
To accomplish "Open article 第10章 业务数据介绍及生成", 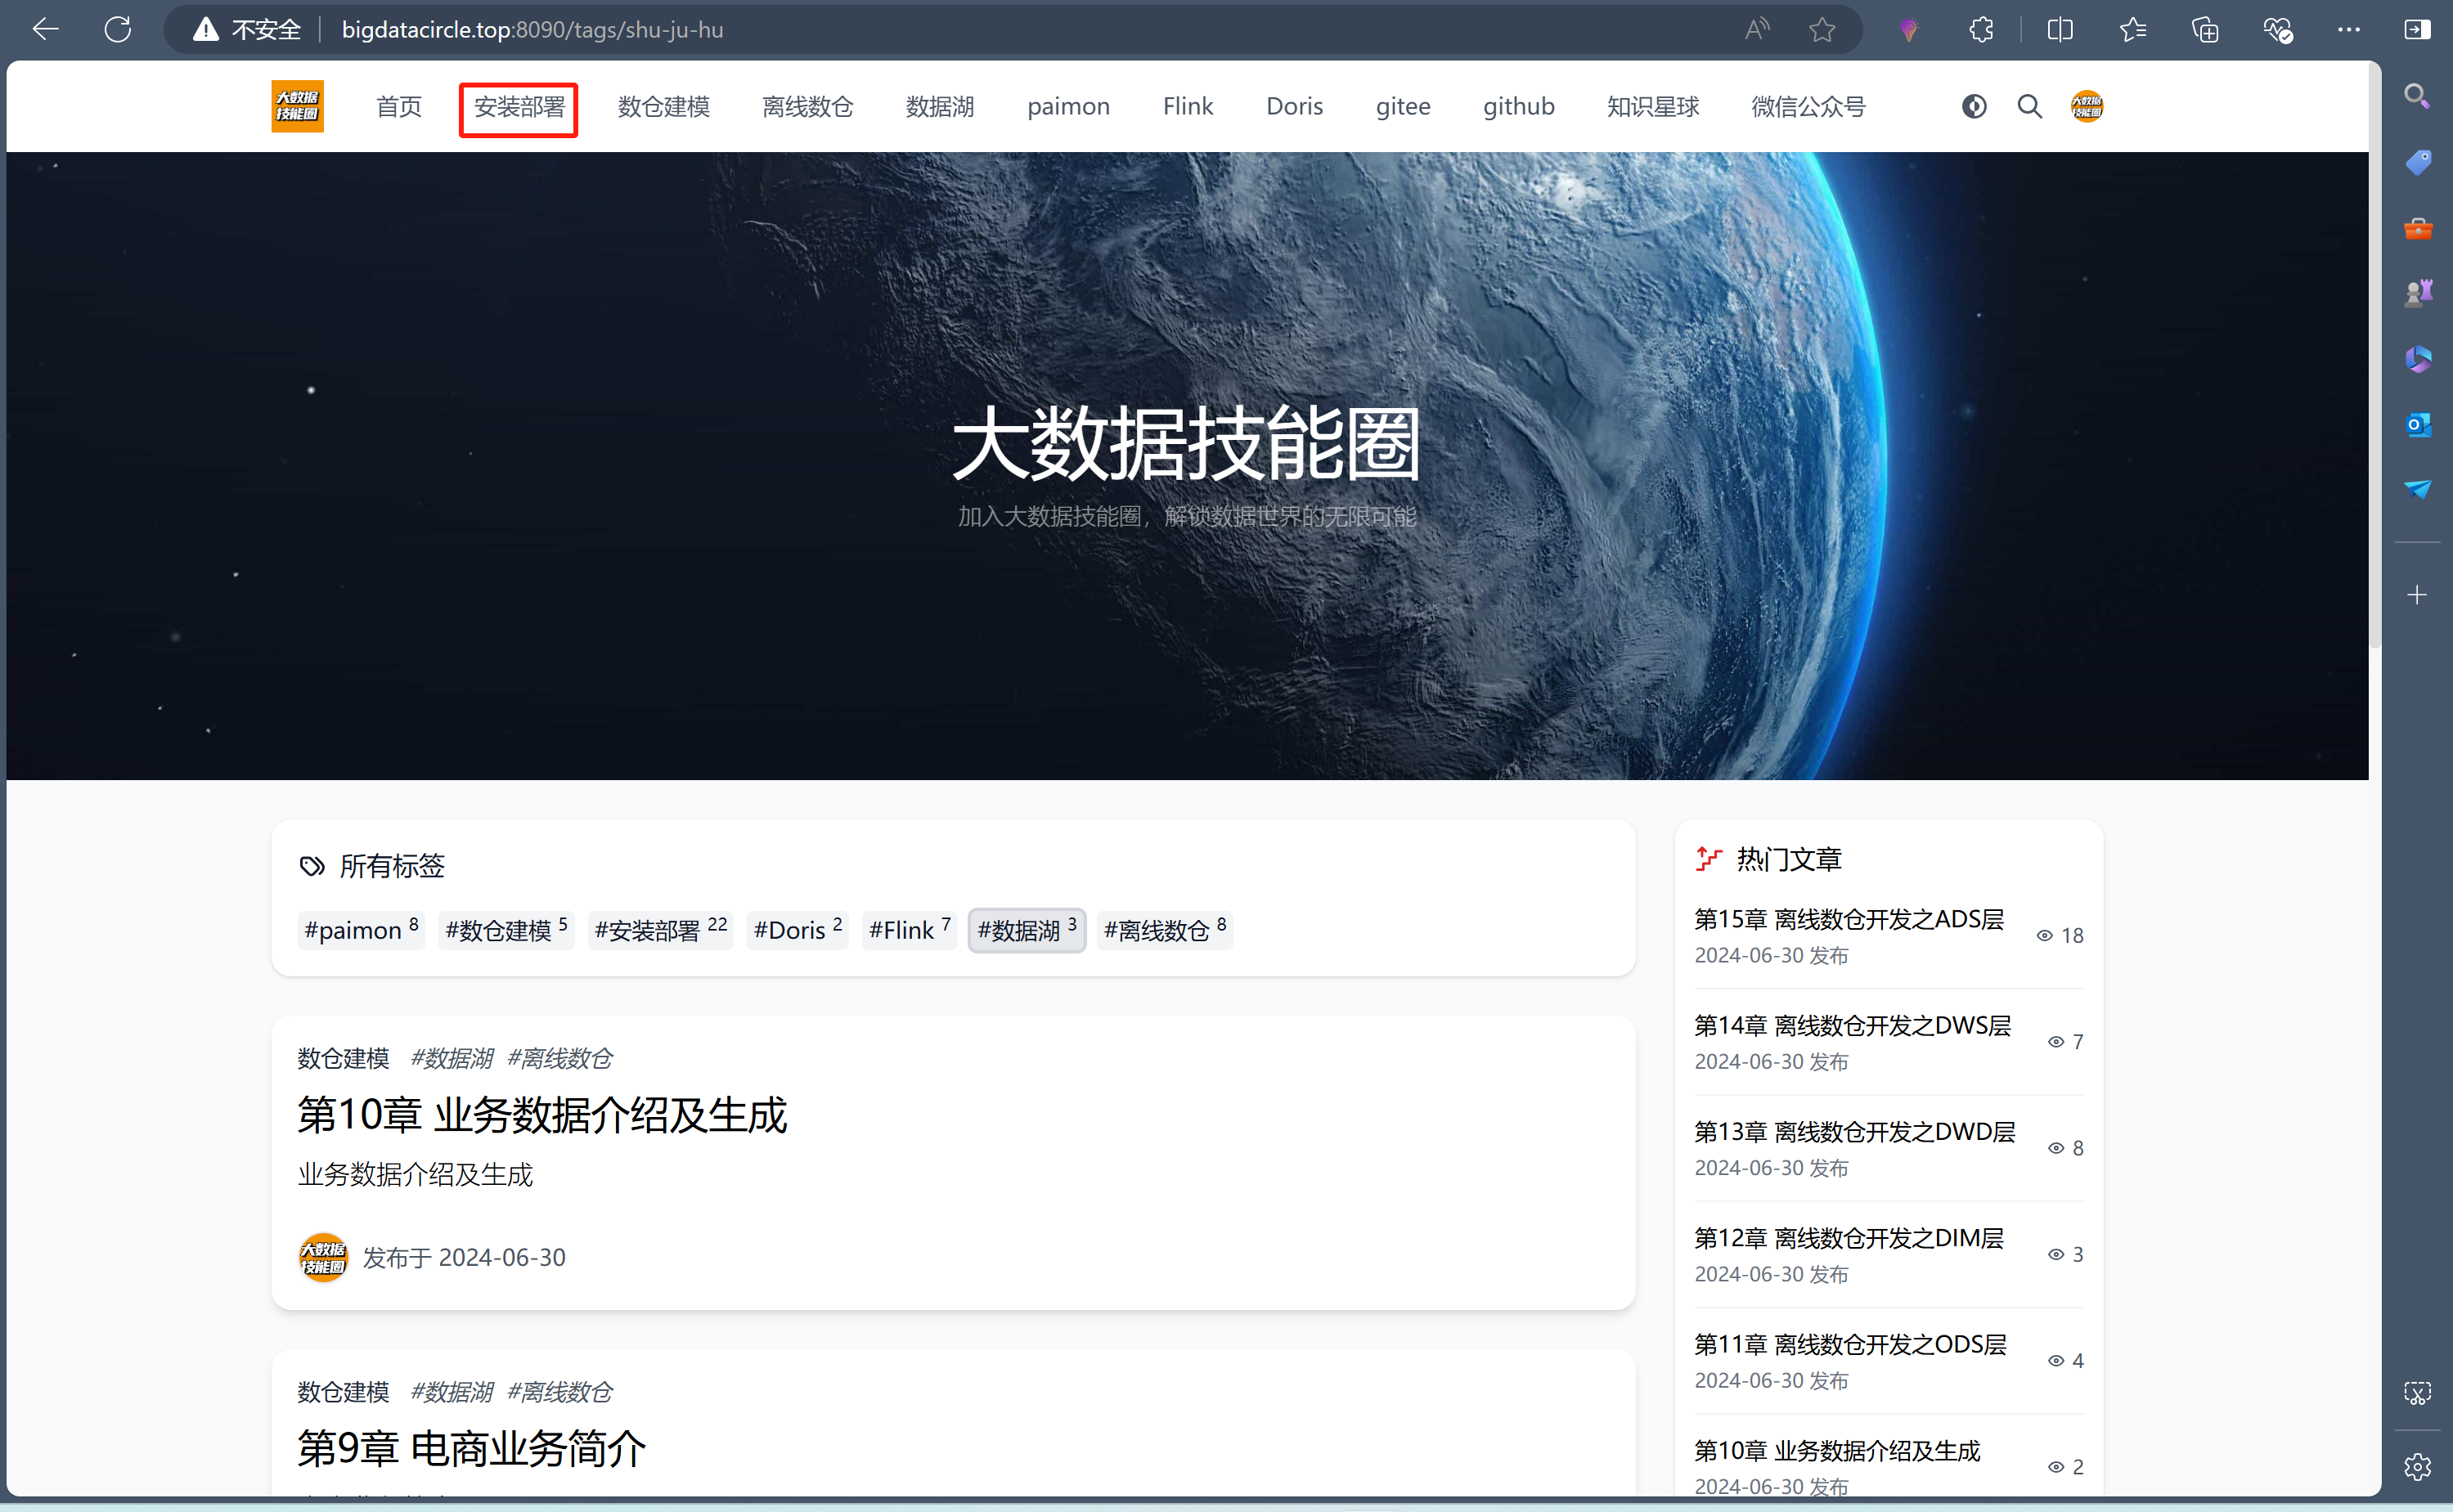I will click(542, 1115).
